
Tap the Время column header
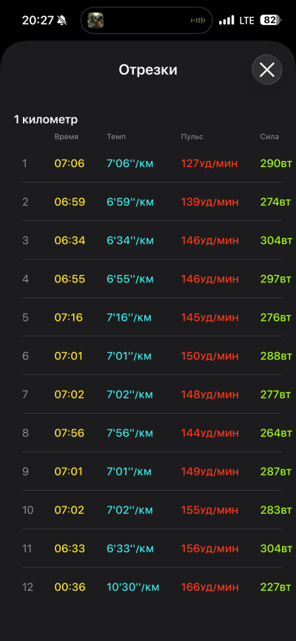coord(67,137)
